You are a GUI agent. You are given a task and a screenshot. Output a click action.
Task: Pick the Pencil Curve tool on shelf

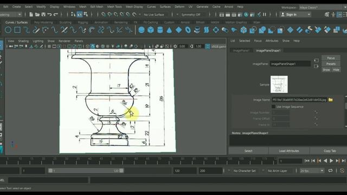point(36,30)
